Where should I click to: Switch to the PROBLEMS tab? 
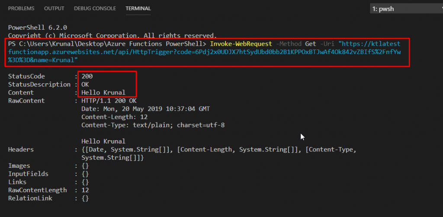point(21,9)
